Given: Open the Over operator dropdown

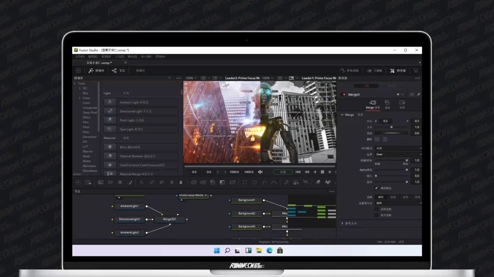Looking at the screenshot, I should click(x=398, y=154).
